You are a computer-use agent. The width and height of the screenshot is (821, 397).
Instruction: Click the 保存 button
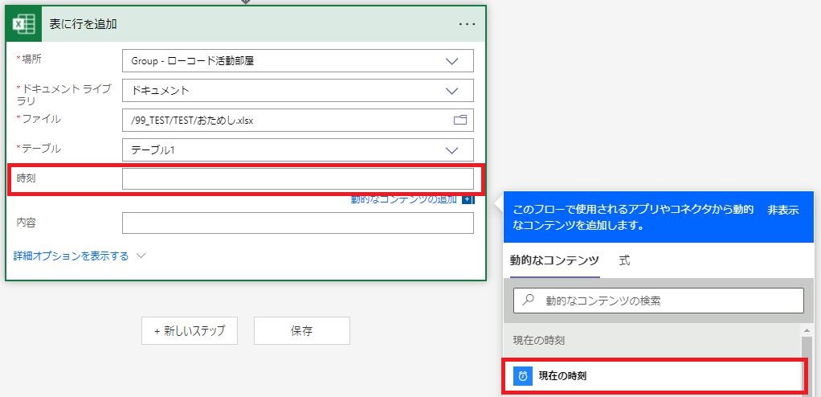301,330
